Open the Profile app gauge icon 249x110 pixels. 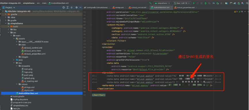pyautogui.click(x=213, y=3)
